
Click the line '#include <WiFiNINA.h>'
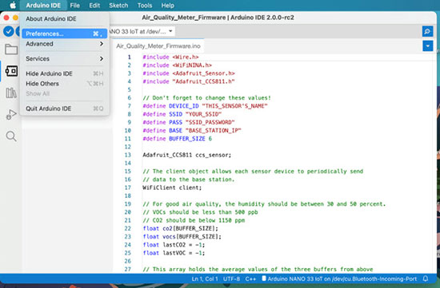coord(177,65)
